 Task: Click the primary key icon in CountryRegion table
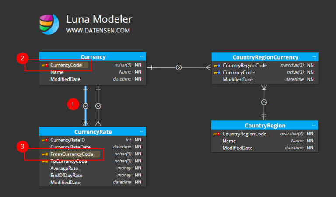pos(217,134)
